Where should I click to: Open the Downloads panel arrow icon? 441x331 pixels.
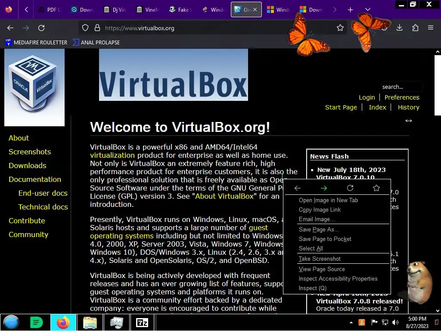(399, 28)
